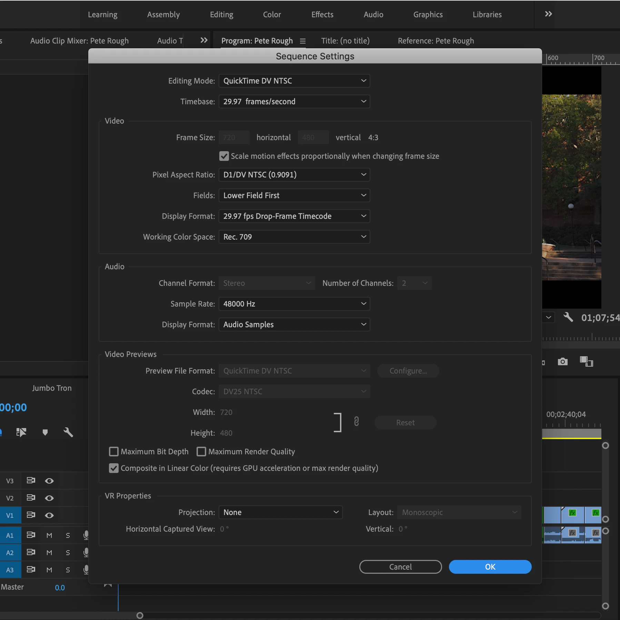Click bottom handle of timeline vertical scrollbar
Image resolution: width=620 pixels, height=620 pixels.
coord(605,606)
